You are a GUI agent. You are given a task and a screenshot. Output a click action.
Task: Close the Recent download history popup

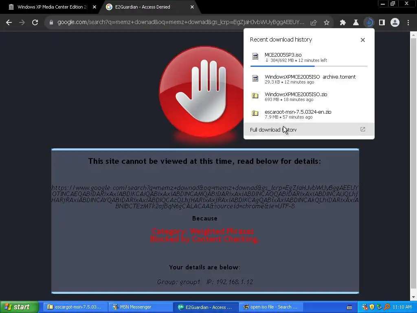363,40
